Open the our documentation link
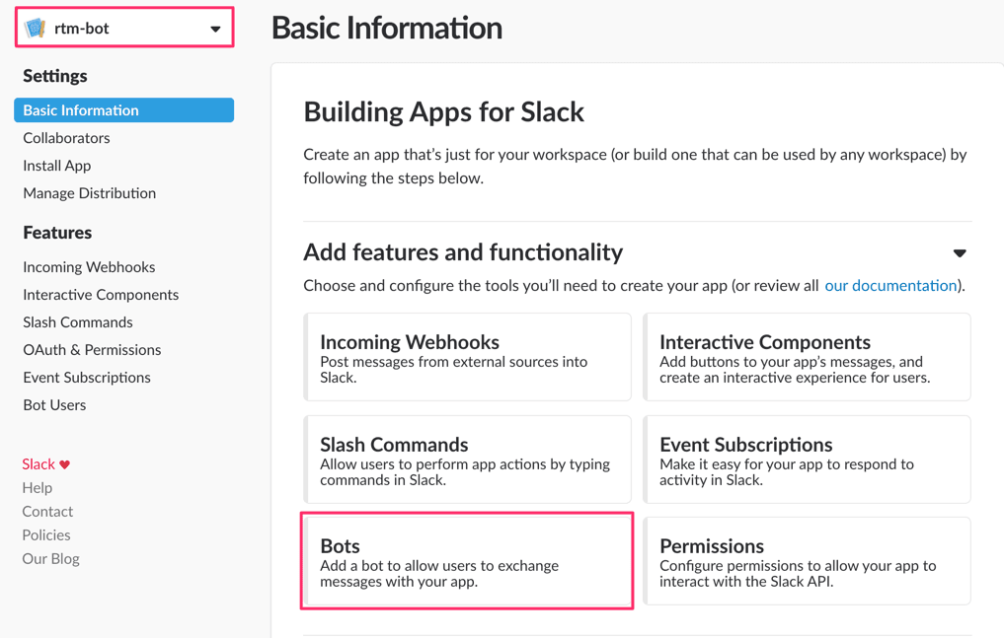This screenshot has height=638, width=1004. pyautogui.click(x=890, y=285)
